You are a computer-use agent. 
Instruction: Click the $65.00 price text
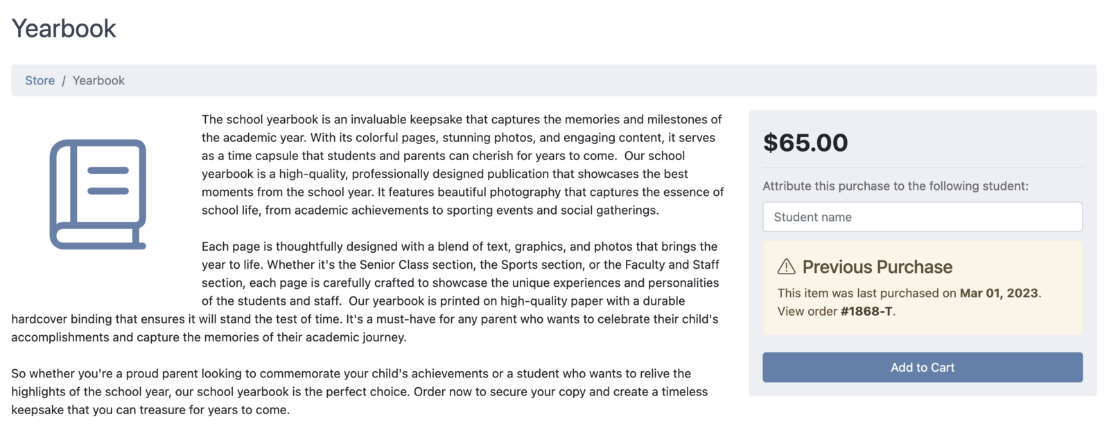tap(805, 143)
